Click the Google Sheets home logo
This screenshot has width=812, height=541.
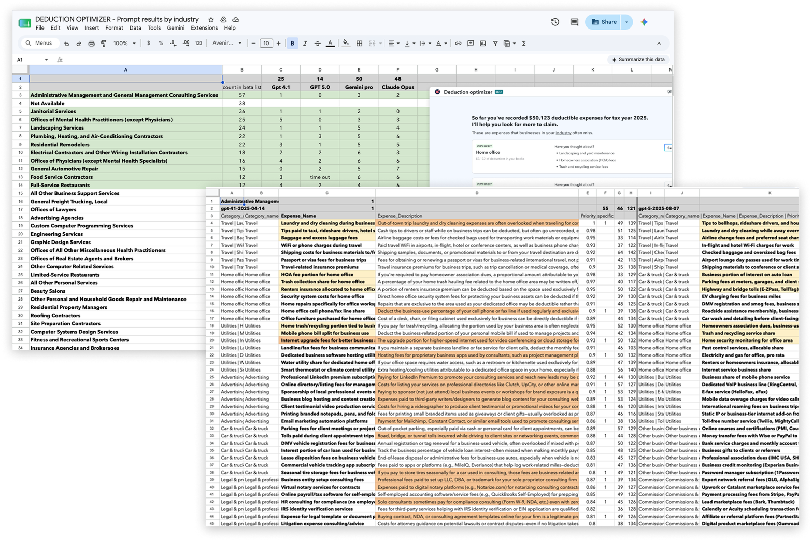(x=24, y=23)
